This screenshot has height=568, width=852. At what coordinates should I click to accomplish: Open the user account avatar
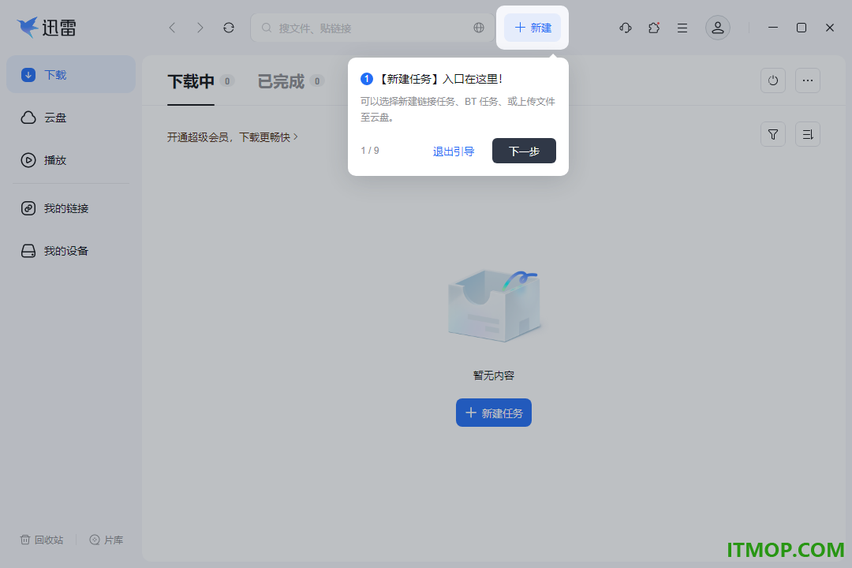tap(718, 28)
